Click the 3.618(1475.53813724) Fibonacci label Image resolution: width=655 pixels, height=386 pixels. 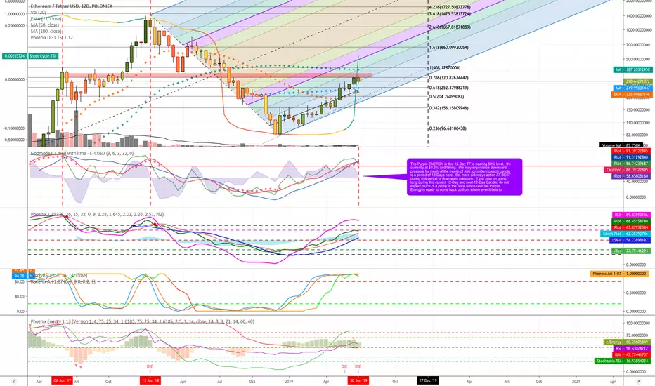click(x=450, y=14)
